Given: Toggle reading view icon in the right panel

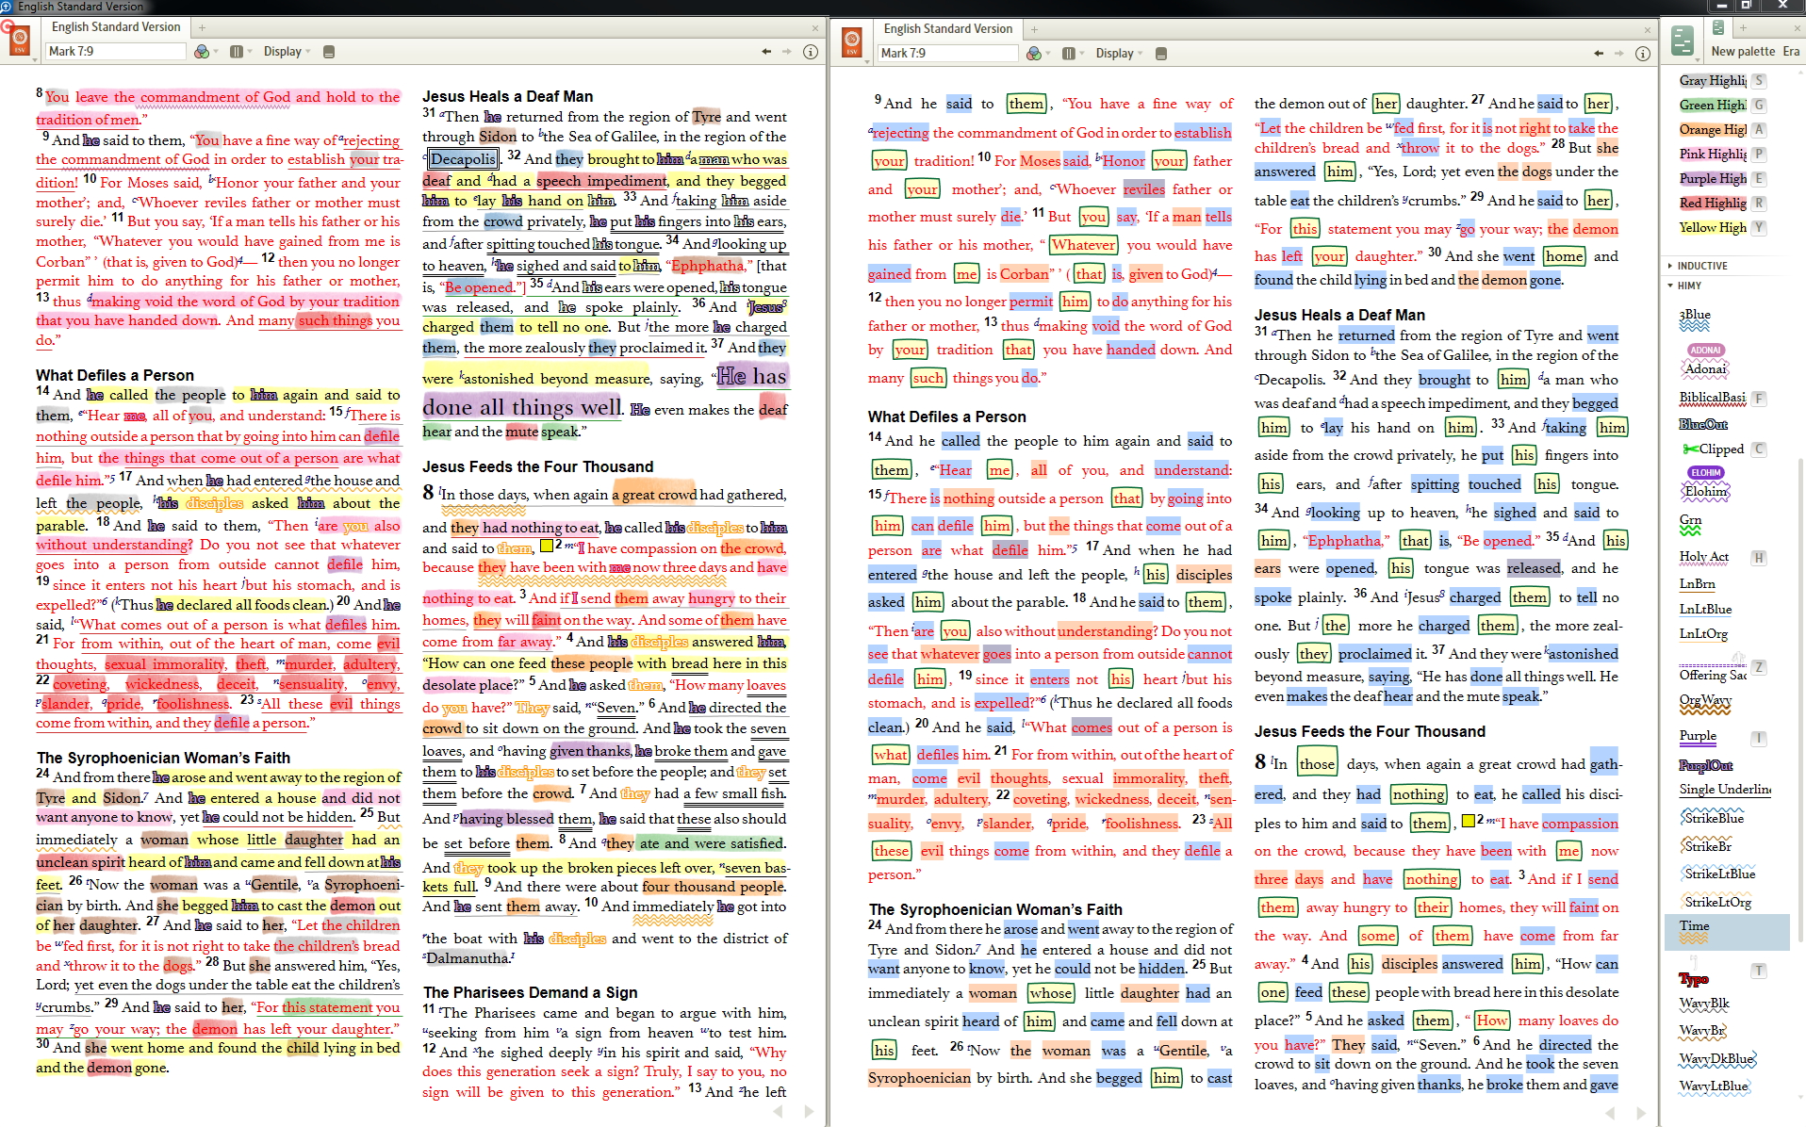Looking at the screenshot, I should [1161, 54].
